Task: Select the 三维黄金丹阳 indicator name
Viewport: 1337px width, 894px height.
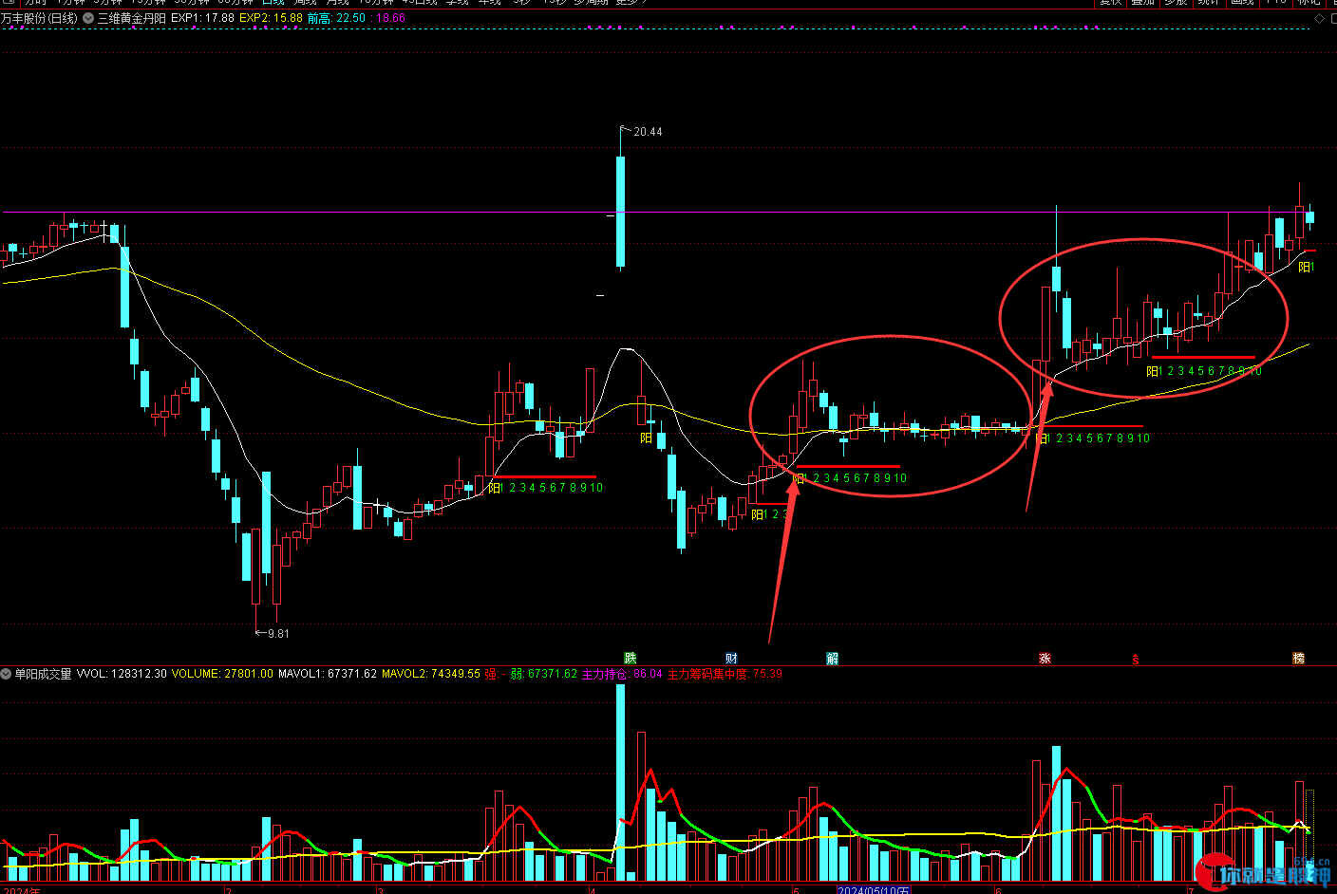Action: click(x=132, y=18)
